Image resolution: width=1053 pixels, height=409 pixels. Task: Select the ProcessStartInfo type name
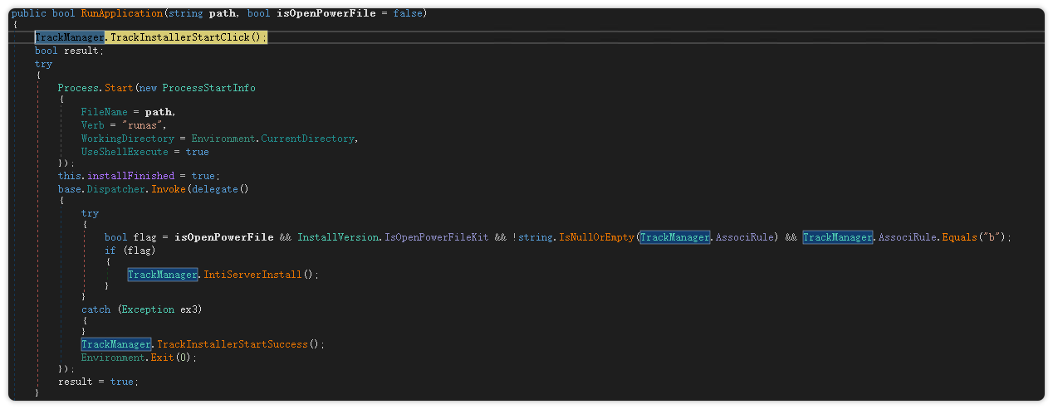click(208, 88)
